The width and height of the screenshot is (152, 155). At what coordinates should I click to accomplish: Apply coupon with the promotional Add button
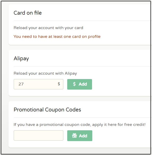pos(80,136)
